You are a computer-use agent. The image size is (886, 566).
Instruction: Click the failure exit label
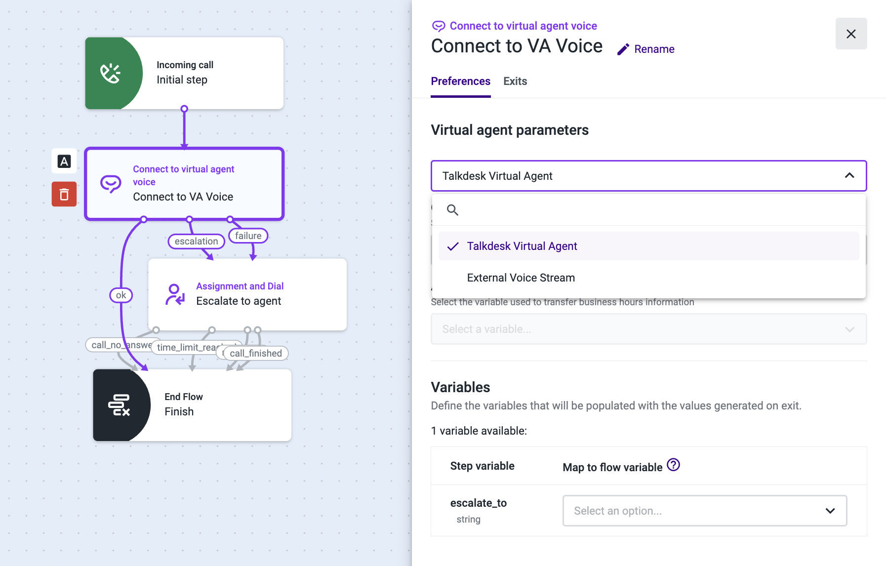pos(248,236)
